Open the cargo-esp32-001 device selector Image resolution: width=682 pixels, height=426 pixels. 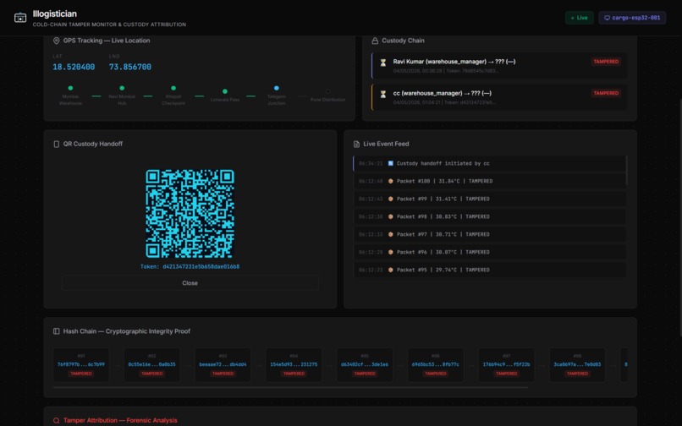coord(632,18)
